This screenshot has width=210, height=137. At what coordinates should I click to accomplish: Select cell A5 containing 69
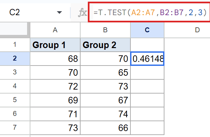tap(55, 100)
